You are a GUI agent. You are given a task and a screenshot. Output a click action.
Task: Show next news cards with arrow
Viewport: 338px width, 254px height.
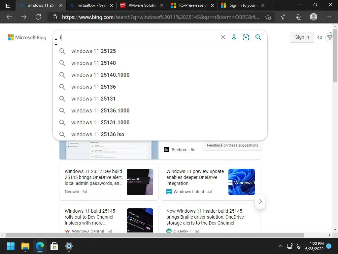point(260,201)
